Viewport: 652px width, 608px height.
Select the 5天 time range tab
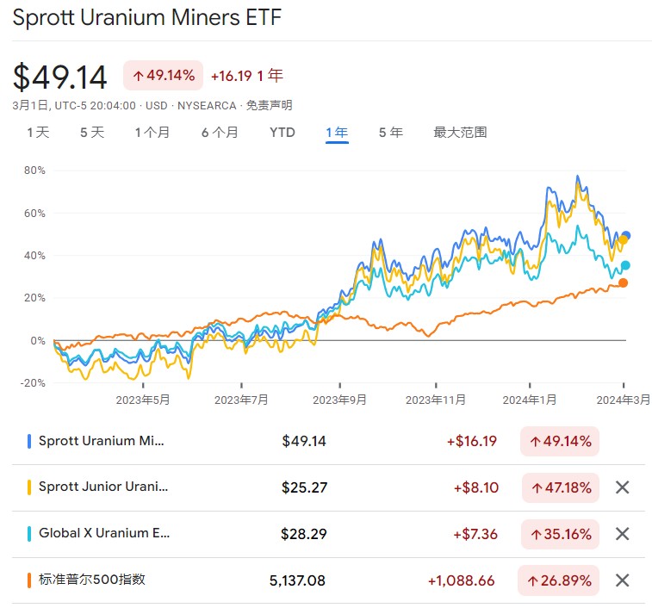92,133
